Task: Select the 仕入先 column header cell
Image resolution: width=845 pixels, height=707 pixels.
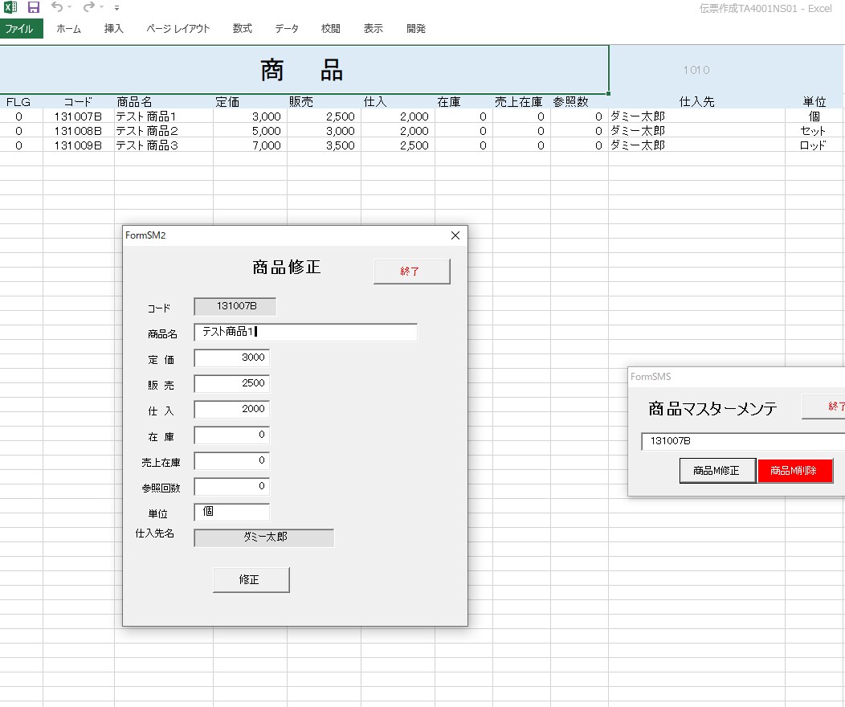Action: (696, 102)
